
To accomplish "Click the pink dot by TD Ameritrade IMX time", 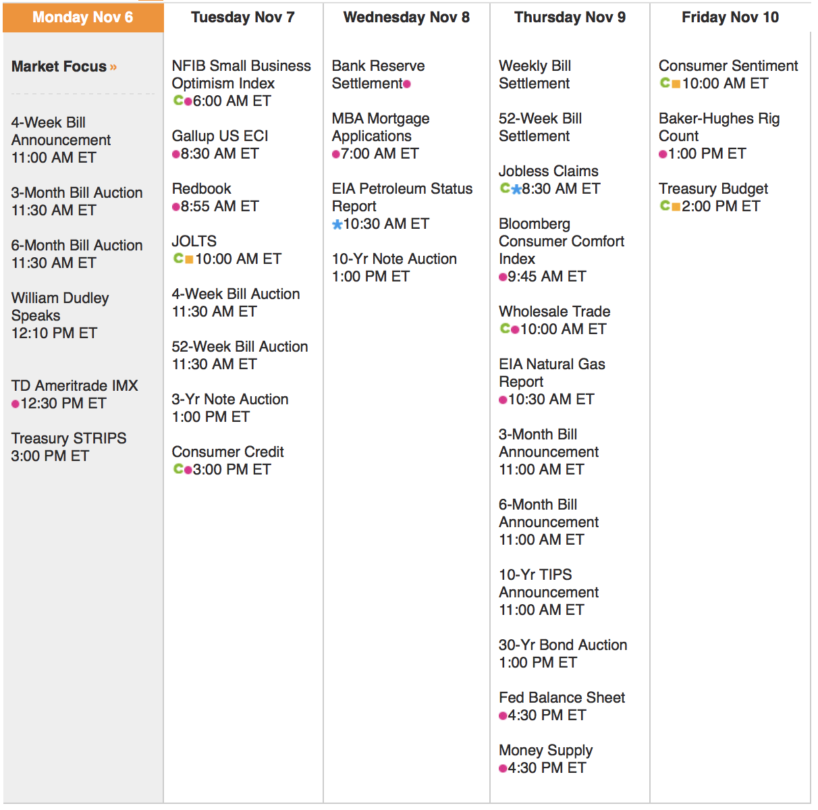I will (16, 404).
